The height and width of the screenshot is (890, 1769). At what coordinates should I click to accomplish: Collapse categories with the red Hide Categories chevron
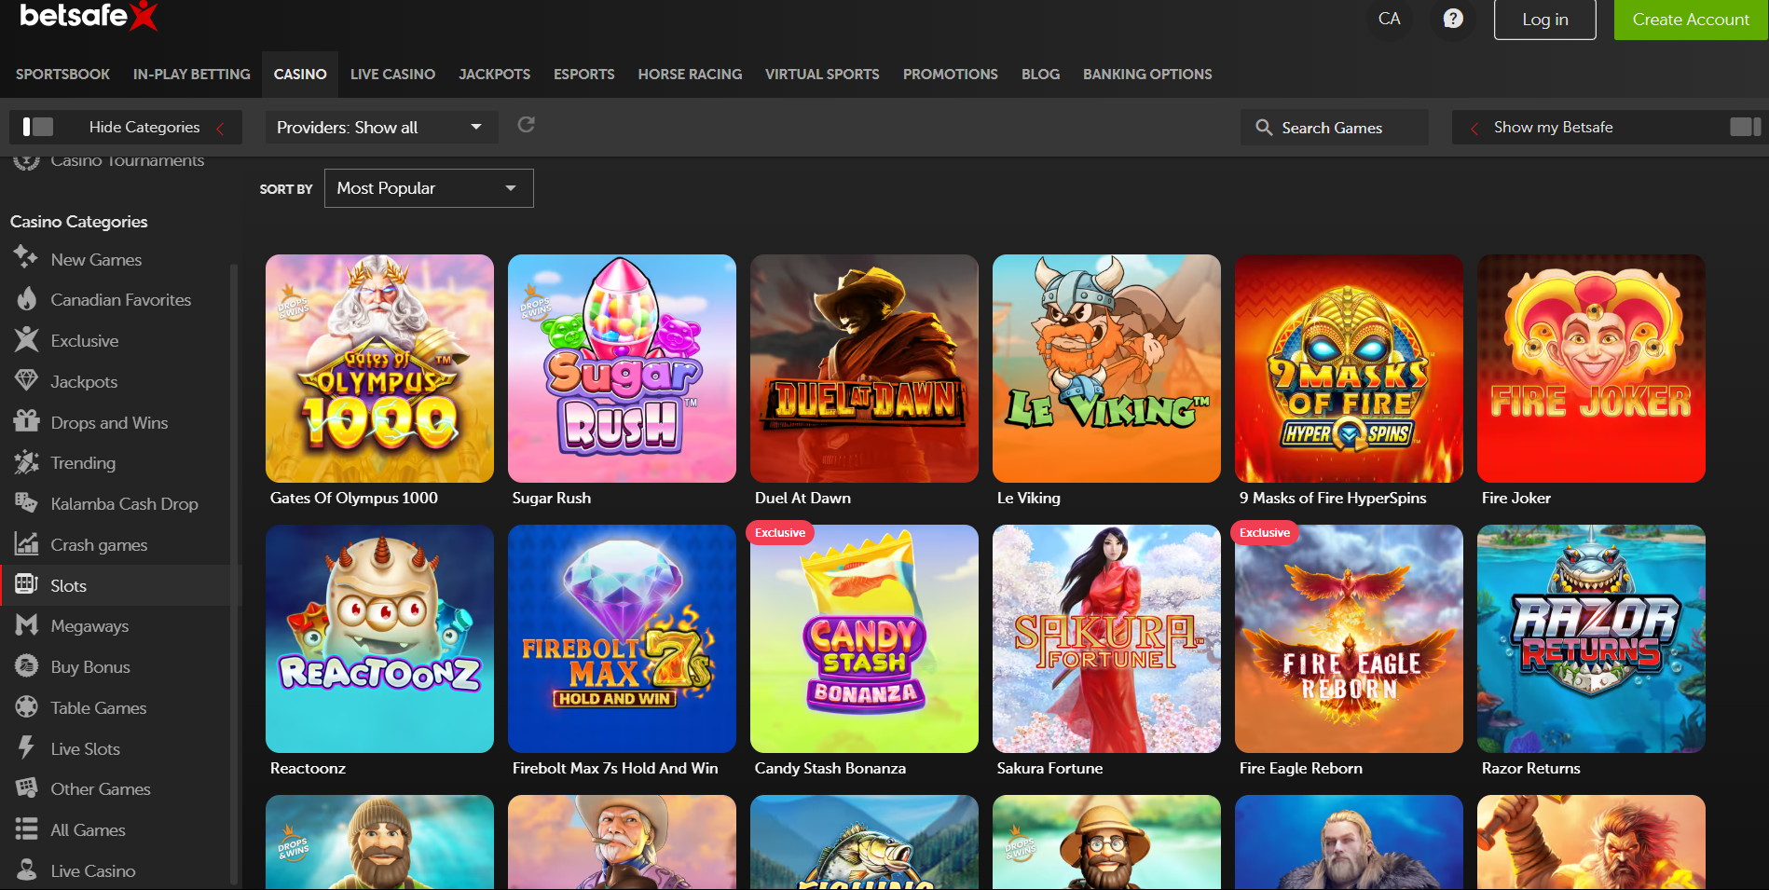[221, 129]
